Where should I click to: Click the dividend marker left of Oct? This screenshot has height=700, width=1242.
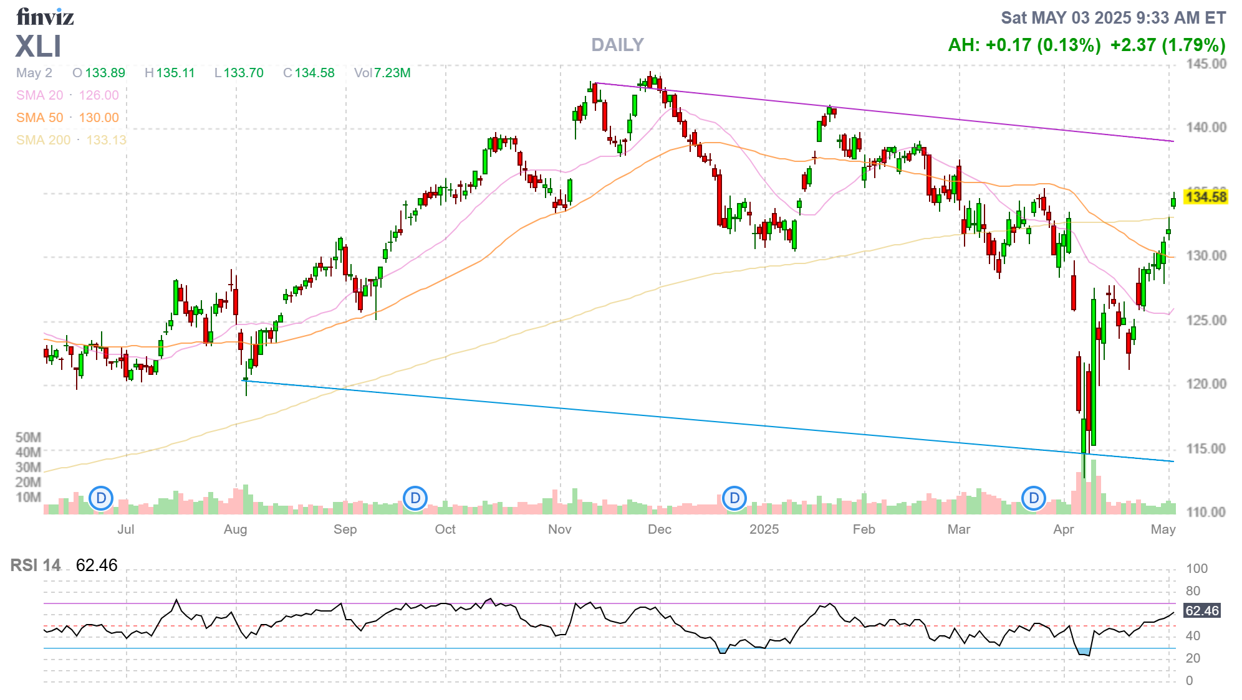click(x=415, y=498)
